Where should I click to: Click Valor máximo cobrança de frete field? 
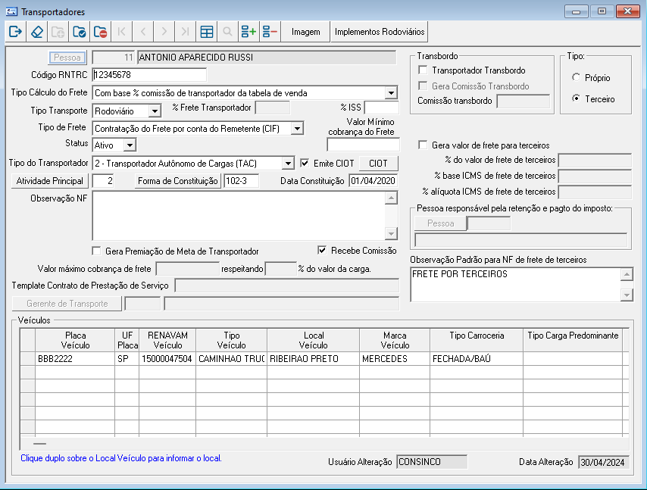(x=187, y=269)
